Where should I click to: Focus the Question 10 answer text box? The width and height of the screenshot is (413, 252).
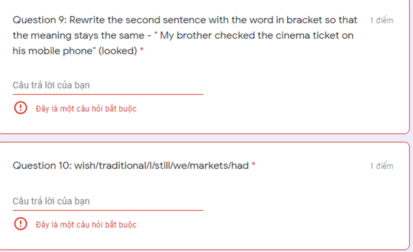point(108,201)
